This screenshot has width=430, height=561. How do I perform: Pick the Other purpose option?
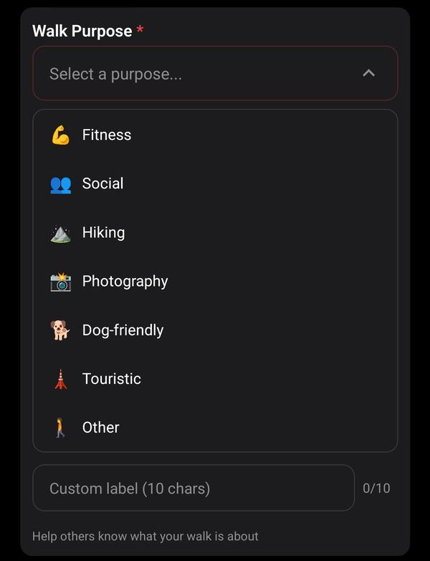[x=101, y=427]
